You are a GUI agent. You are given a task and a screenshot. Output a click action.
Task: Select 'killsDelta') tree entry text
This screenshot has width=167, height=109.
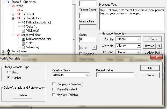click(33, 31)
